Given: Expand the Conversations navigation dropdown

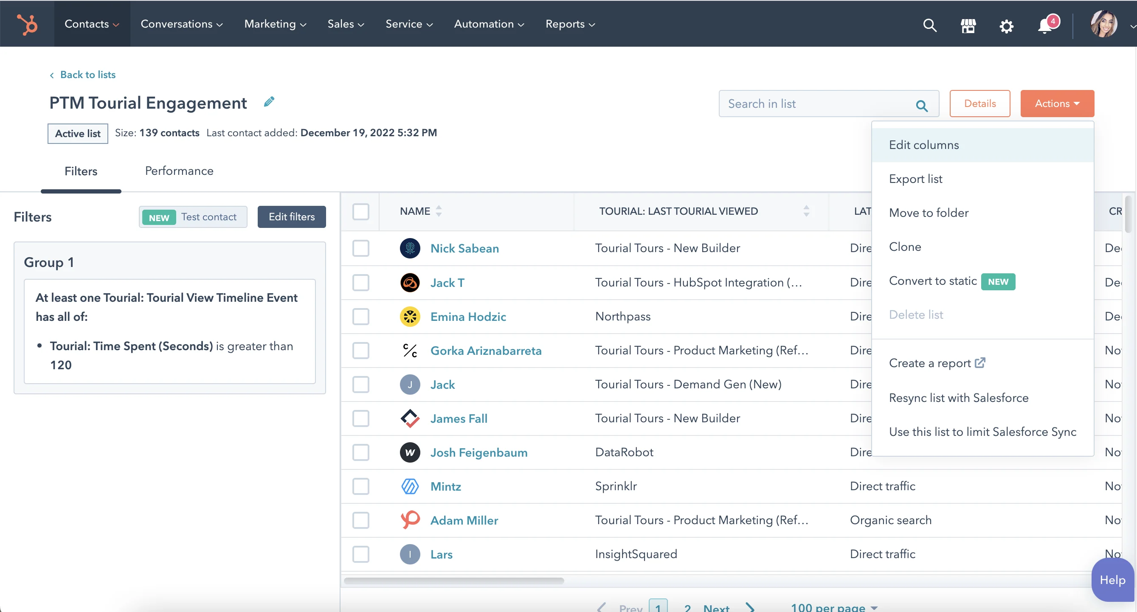Looking at the screenshot, I should click(x=181, y=24).
